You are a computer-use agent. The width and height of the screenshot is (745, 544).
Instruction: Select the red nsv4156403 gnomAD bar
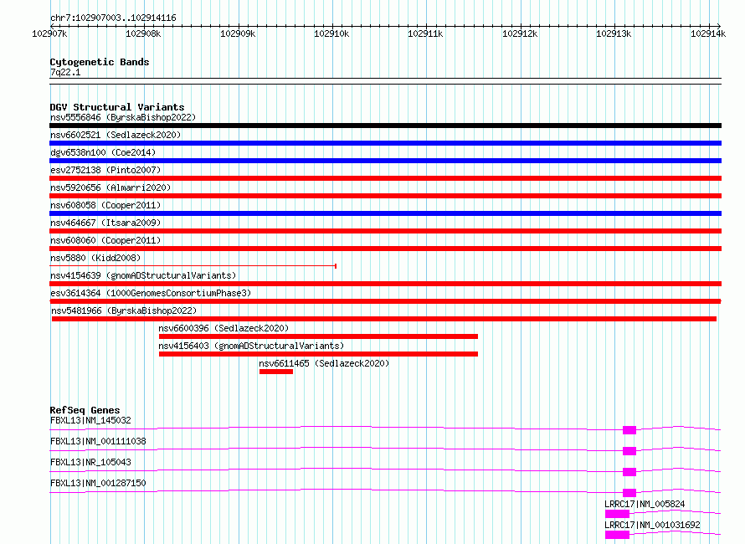tap(318, 354)
